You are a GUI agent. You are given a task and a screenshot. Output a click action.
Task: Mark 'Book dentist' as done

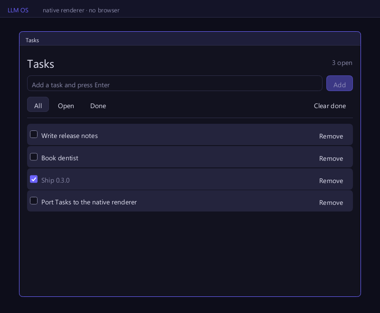34,157
